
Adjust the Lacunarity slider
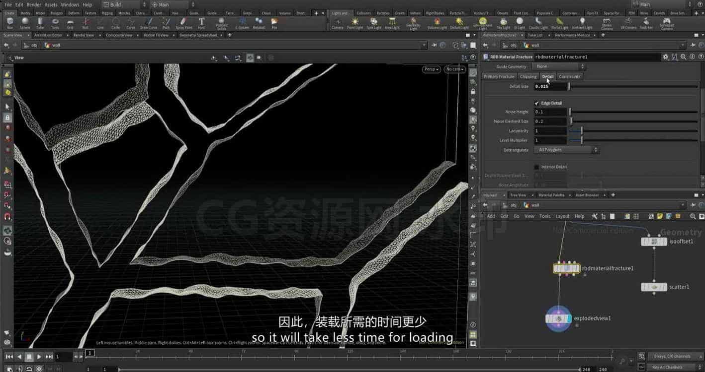pyautogui.click(x=634, y=131)
